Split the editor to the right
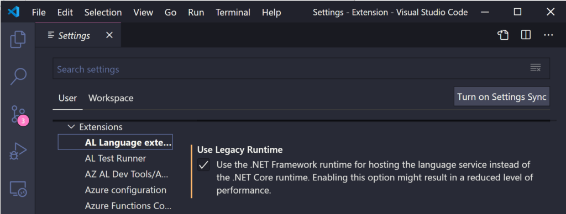Image resolution: width=566 pixels, height=214 pixels. click(x=526, y=35)
